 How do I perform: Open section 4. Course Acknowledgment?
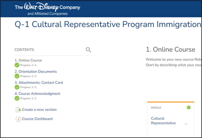[x=37, y=94]
